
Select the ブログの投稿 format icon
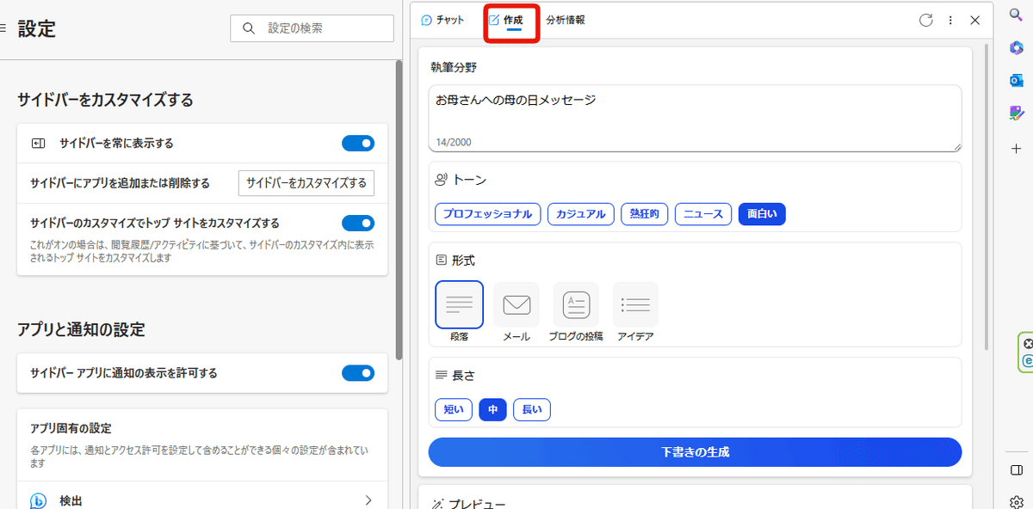coord(576,304)
